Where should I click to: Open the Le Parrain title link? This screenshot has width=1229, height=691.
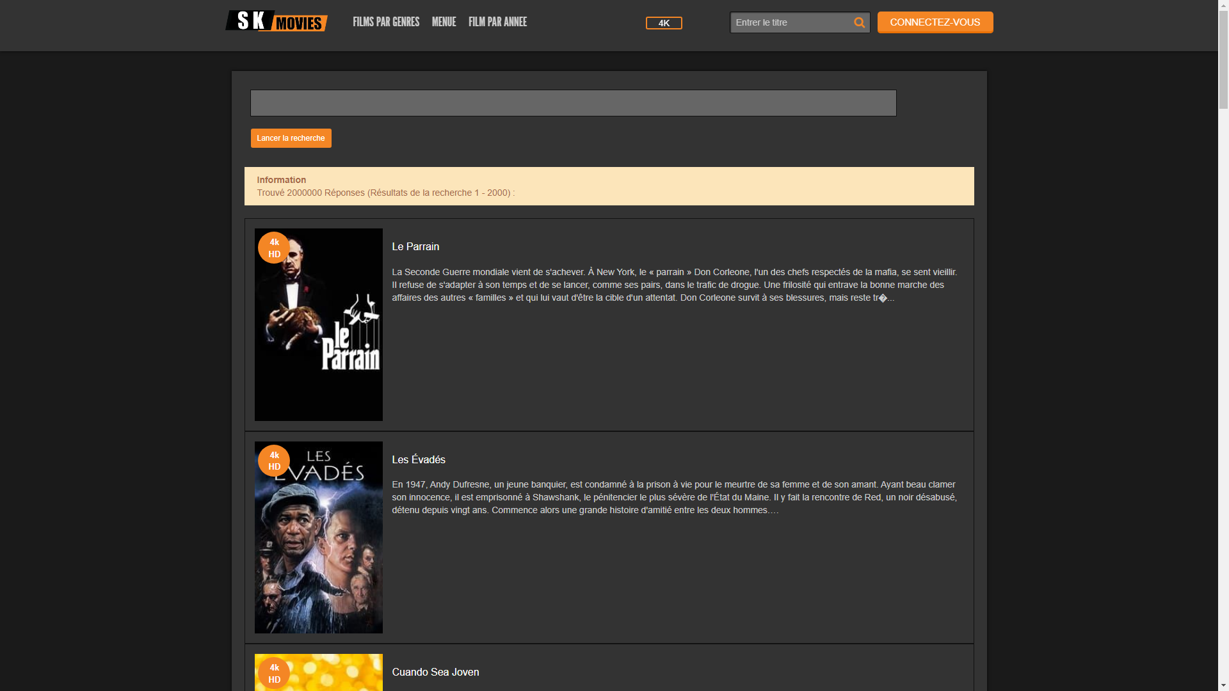415,247
